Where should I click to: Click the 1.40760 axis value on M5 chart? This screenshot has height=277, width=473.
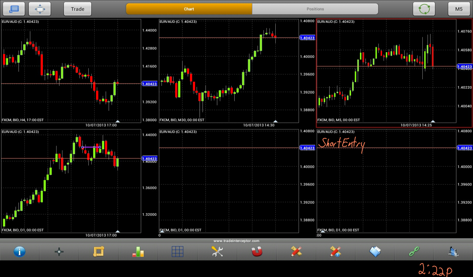point(465,32)
